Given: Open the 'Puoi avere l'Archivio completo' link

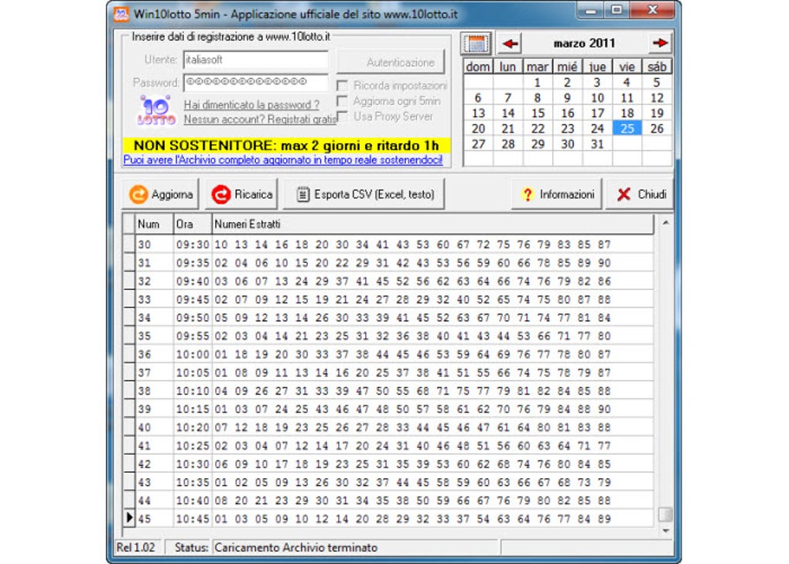Looking at the screenshot, I should click(283, 160).
